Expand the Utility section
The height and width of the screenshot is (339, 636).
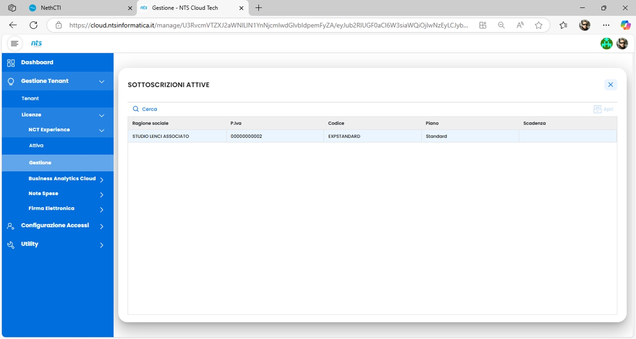pyautogui.click(x=102, y=245)
